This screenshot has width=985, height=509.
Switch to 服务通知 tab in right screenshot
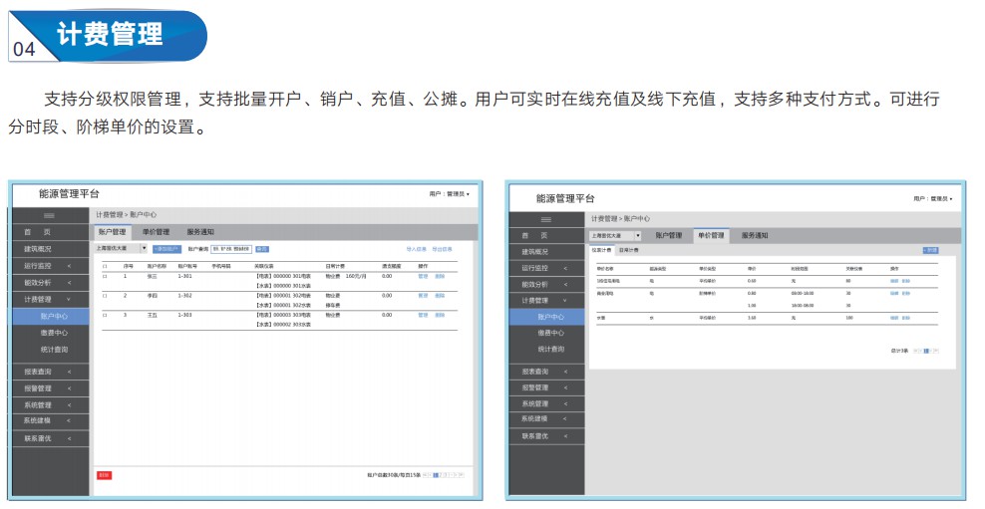coord(754,235)
